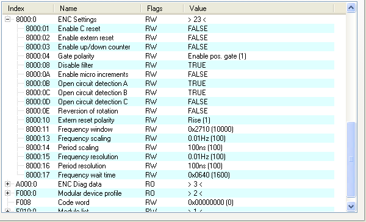This screenshot has height=222, width=366.
Task: Expand the F000:0 Modular device profile node
Action: click(7, 193)
